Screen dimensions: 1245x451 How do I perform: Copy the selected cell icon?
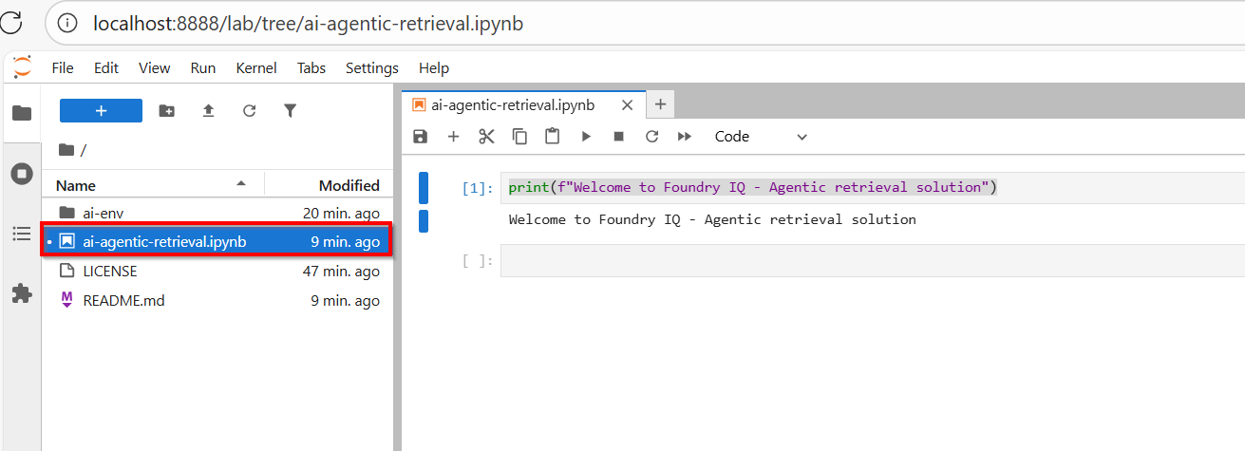coord(519,137)
